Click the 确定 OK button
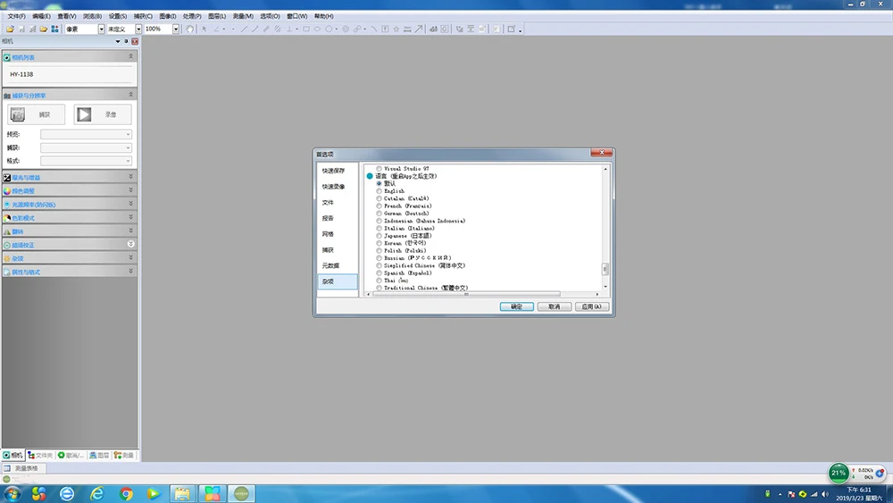 516,307
